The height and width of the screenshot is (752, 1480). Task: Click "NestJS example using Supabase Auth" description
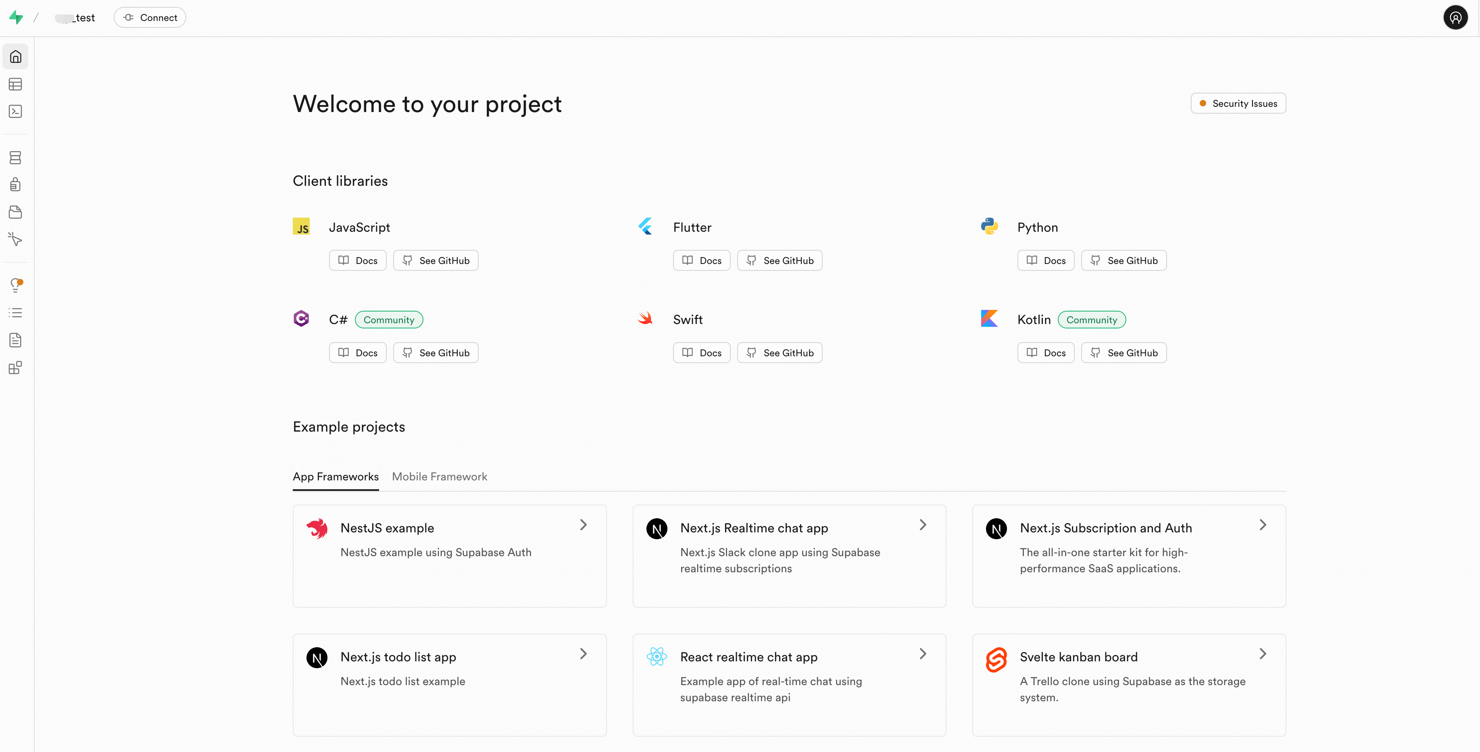coord(436,553)
